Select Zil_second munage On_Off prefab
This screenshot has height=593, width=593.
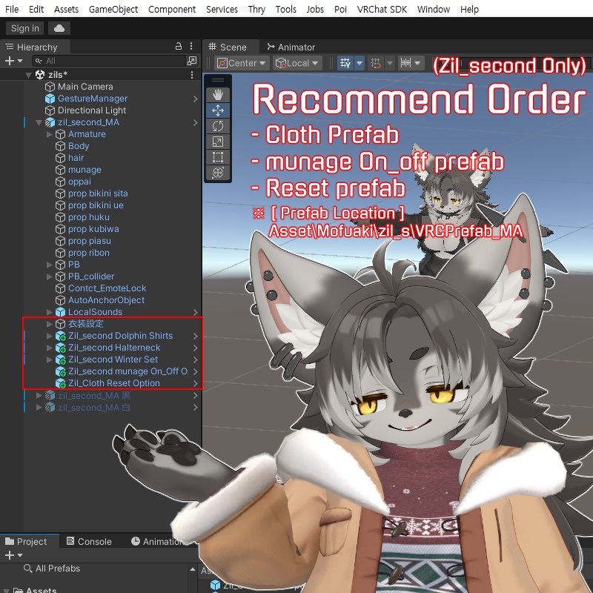click(127, 371)
